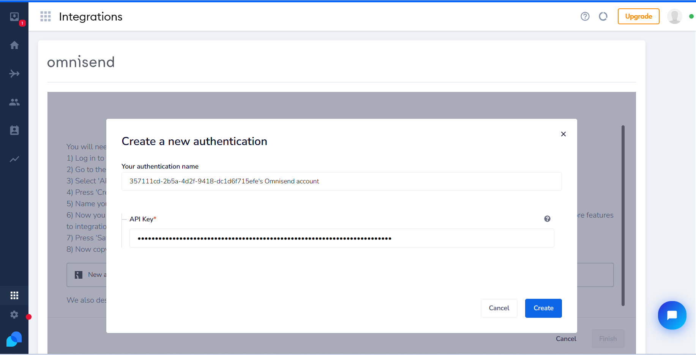
Task: Open the inbox icon with notification badge
Action: pyautogui.click(x=14, y=17)
